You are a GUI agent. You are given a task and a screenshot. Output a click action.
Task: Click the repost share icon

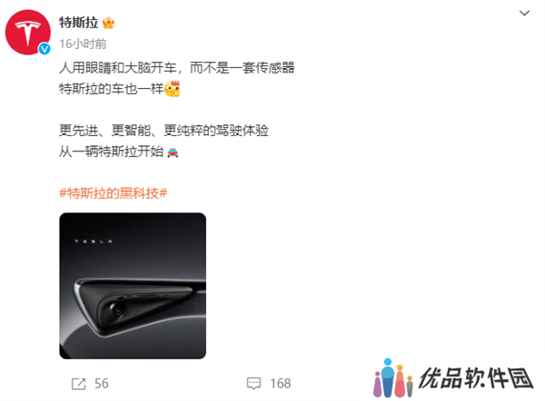click(78, 384)
